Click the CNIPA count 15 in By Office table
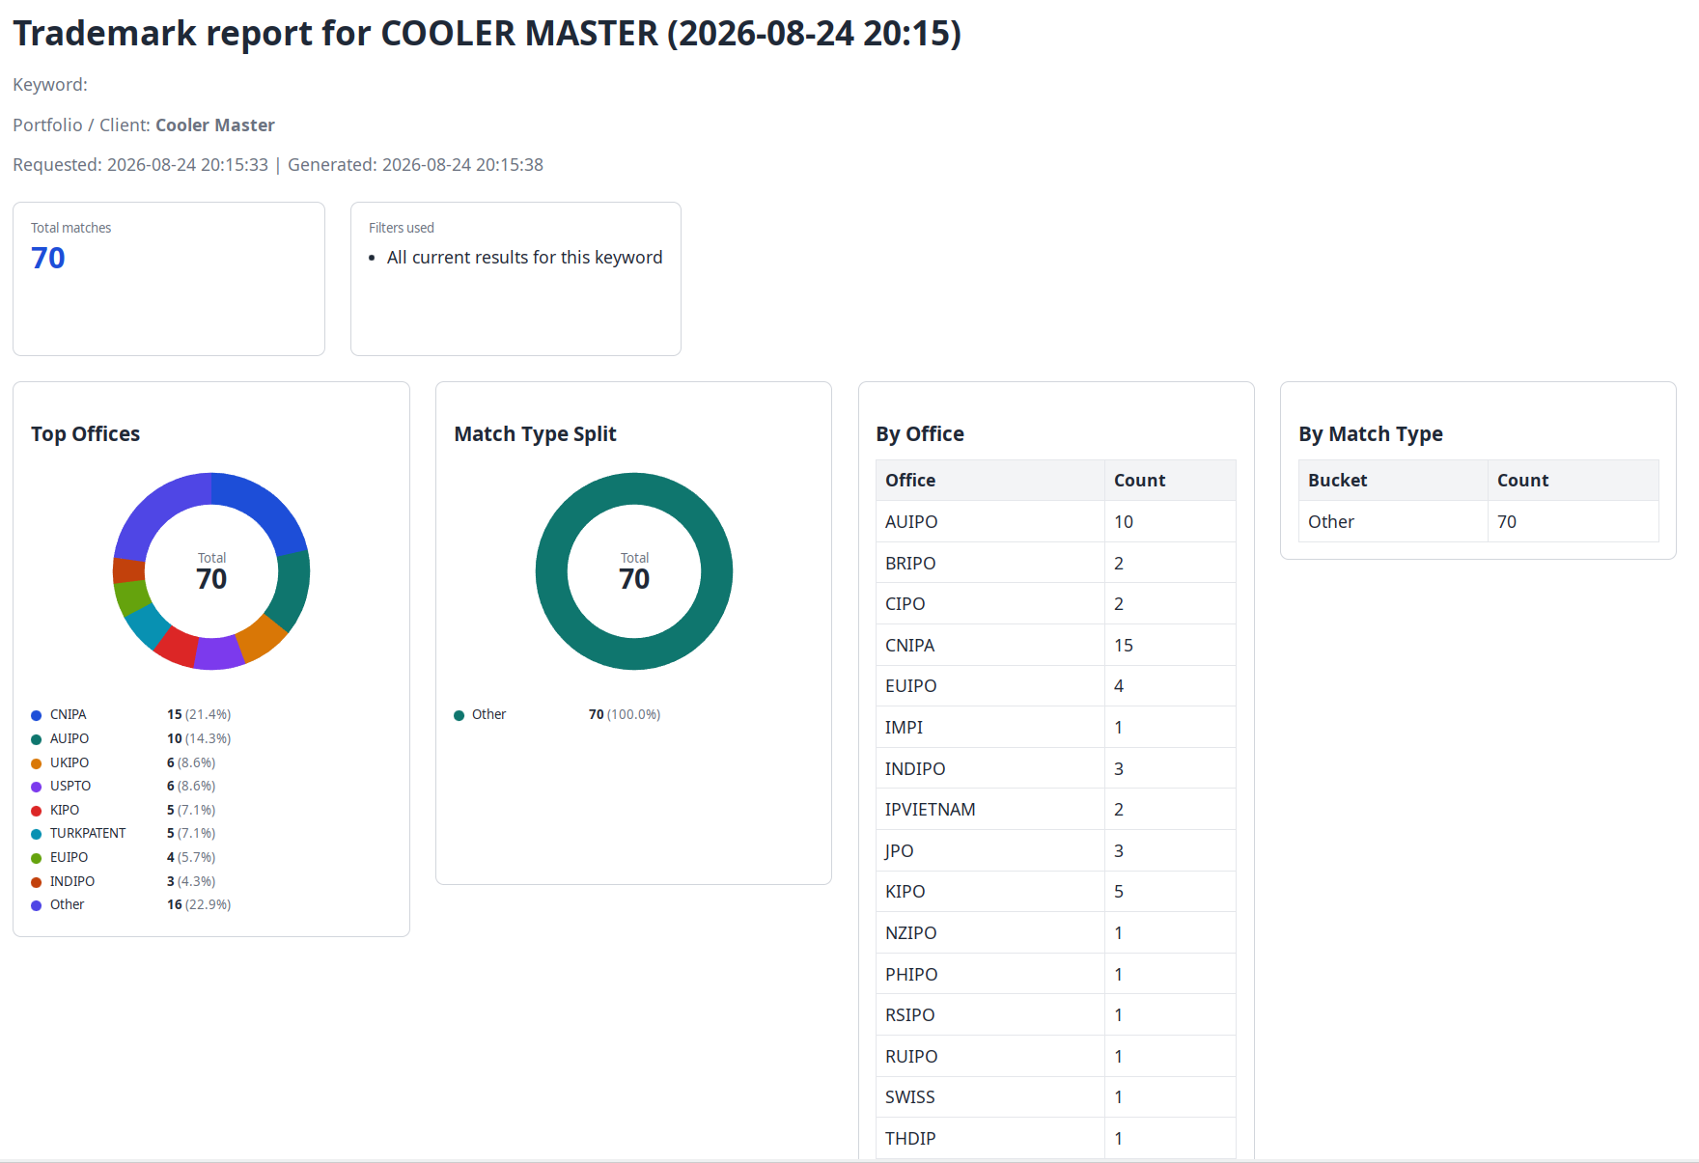The image size is (1699, 1163). click(1170, 646)
